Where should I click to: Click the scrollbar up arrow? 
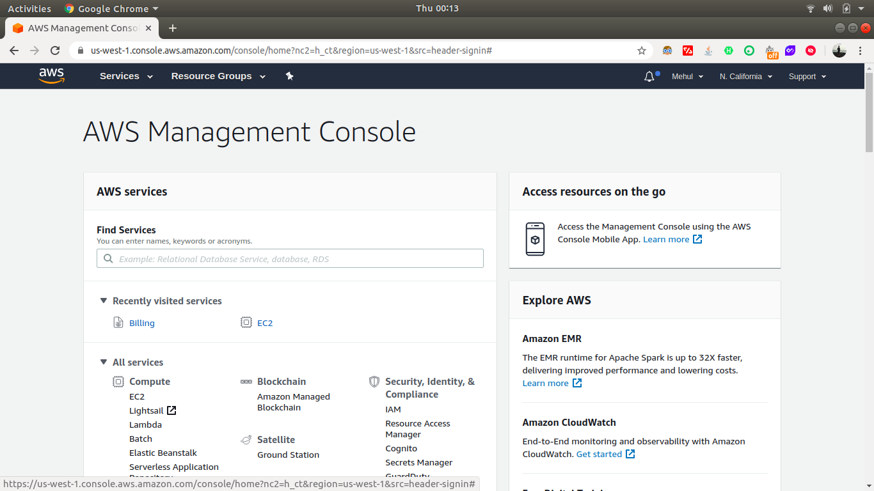coord(869,68)
